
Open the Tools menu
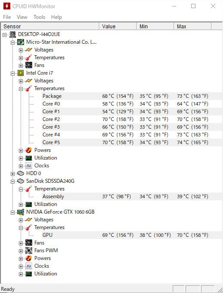(40, 17)
